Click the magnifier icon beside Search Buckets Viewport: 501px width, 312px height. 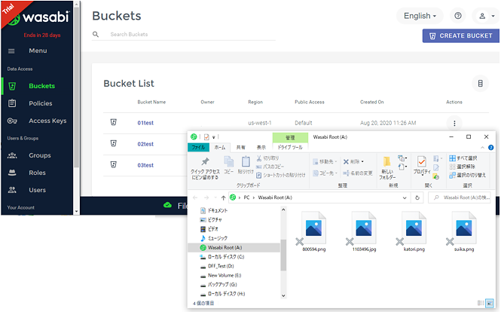point(96,34)
